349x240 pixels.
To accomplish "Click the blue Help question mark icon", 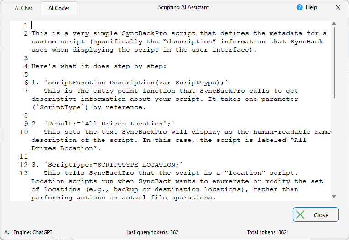I will click(300, 7).
